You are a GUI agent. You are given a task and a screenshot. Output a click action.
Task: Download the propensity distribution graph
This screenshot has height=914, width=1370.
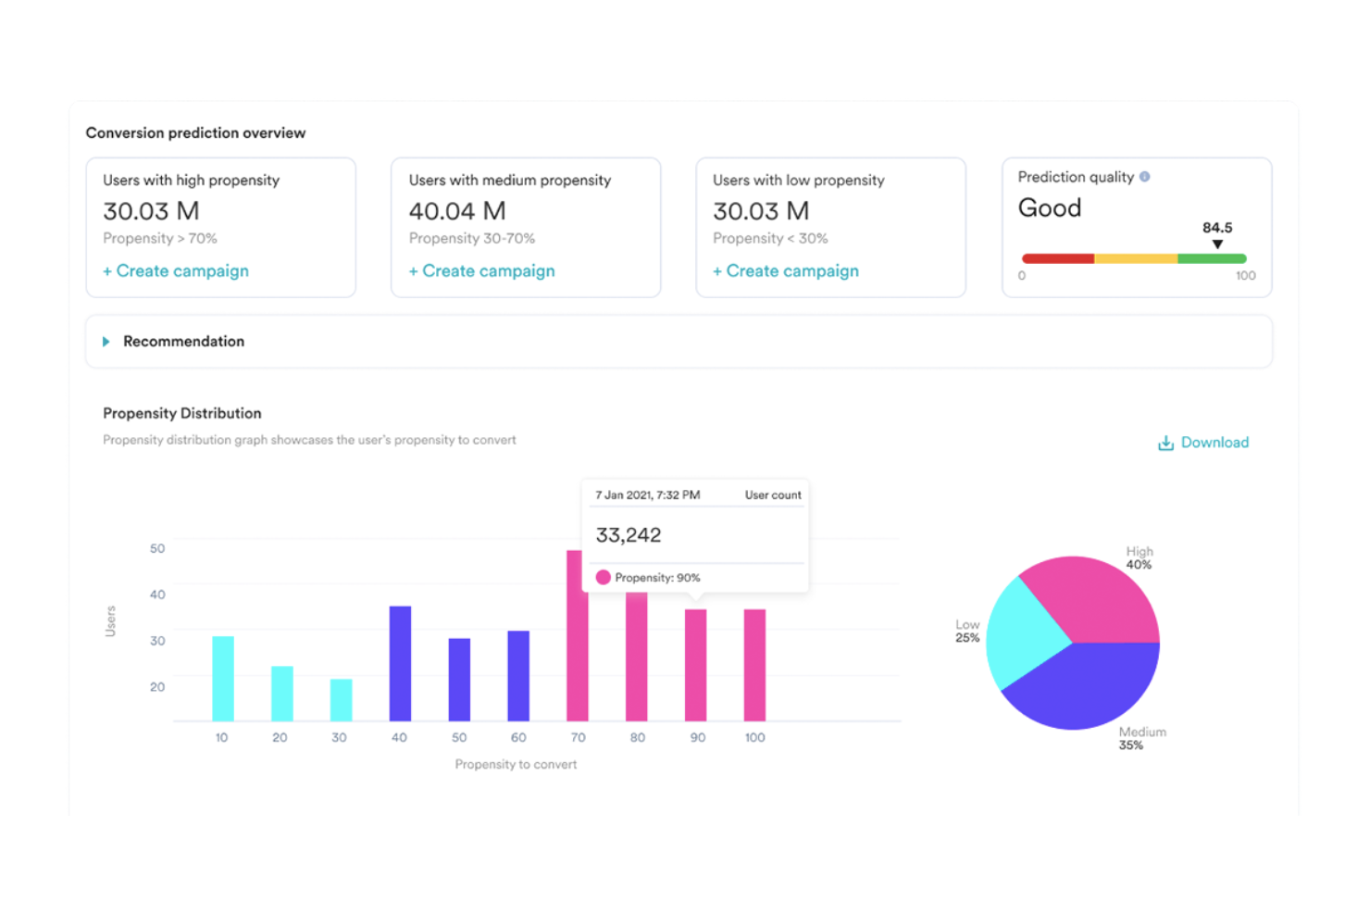1203,443
